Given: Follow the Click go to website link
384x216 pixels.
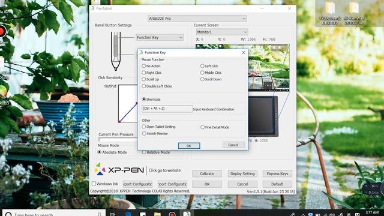Looking at the screenshot, I should click(164, 170).
